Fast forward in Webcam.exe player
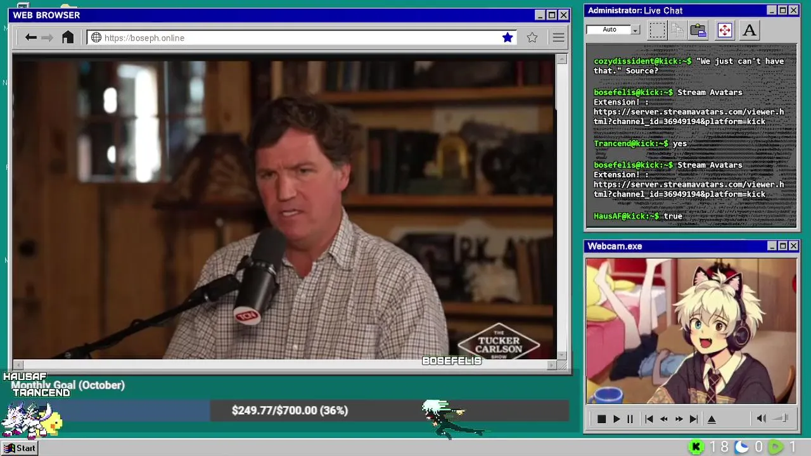This screenshot has height=456, width=811. (679, 419)
